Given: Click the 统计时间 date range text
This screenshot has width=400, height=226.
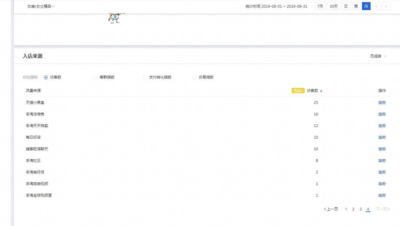Looking at the screenshot, I should [276, 6].
